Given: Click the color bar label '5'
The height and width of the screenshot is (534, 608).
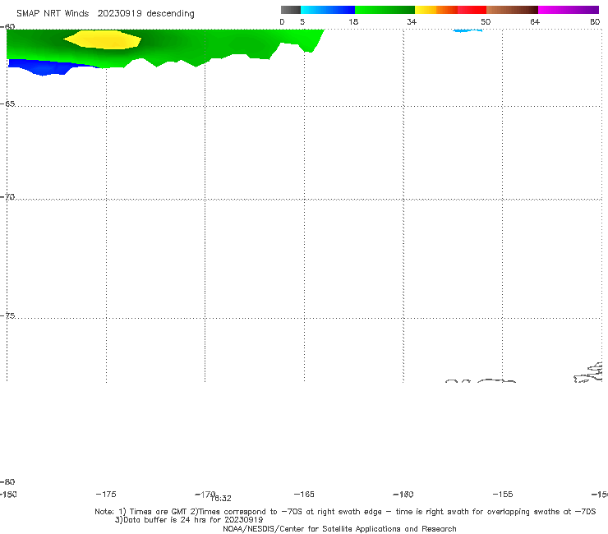Looking at the screenshot, I should tap(302, 21).
